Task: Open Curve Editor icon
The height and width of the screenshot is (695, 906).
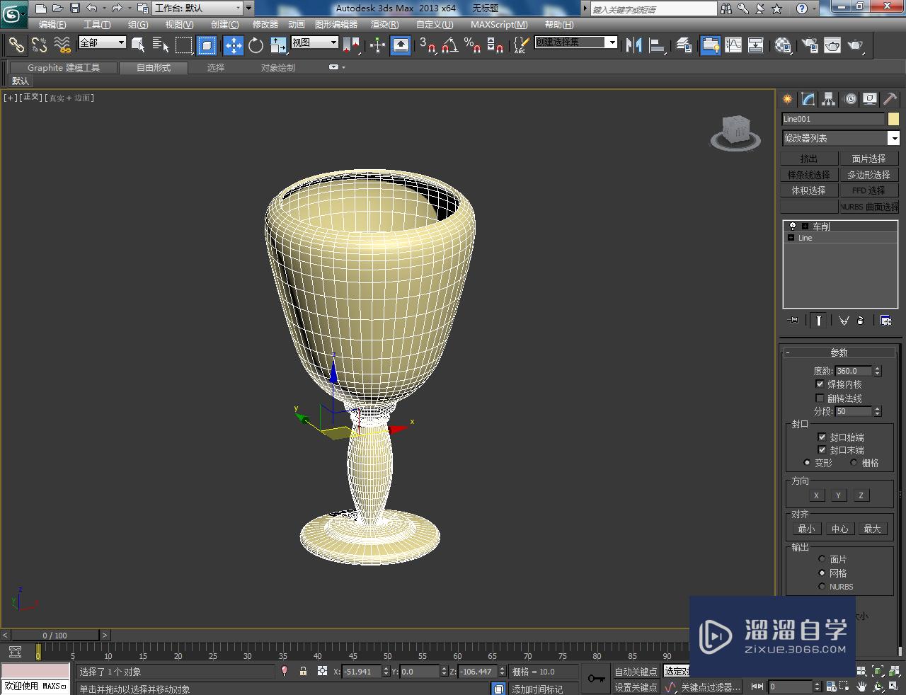Action: tap(733, 45)
